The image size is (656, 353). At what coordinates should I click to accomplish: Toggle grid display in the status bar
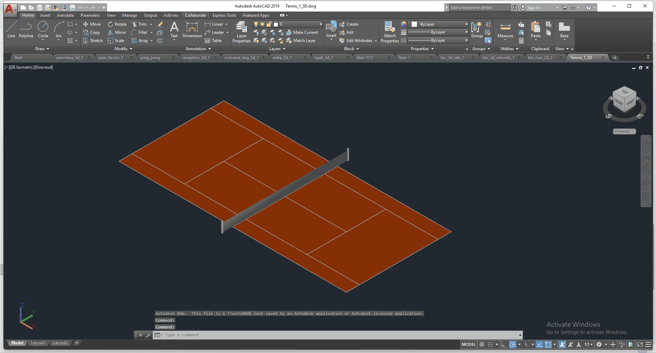point(482,344)
